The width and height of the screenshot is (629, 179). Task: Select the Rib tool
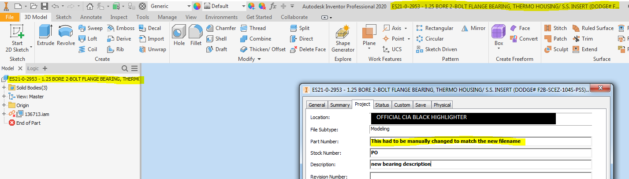coord(115,49)
